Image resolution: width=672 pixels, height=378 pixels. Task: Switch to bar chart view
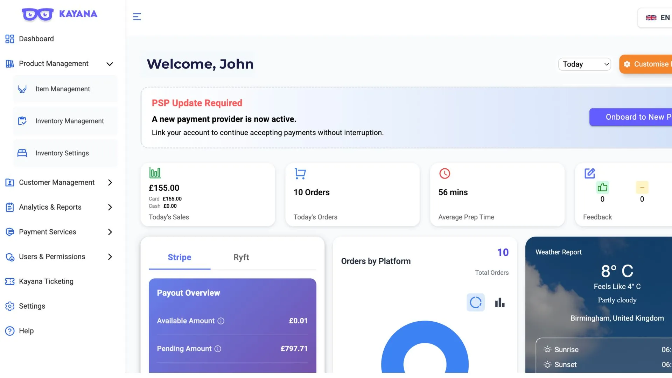tap(500, 302)
